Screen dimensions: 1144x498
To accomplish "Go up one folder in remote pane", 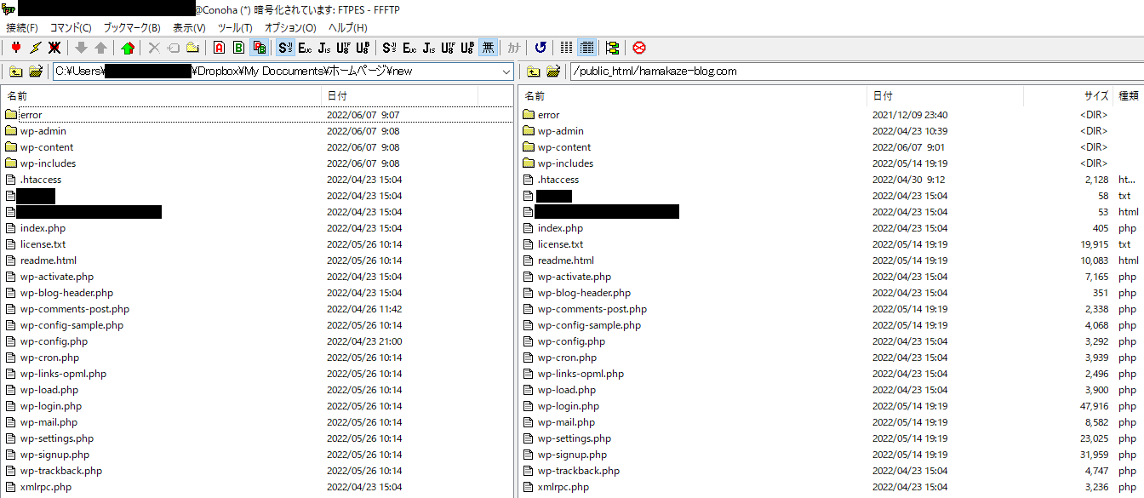I will pos(534,72).
